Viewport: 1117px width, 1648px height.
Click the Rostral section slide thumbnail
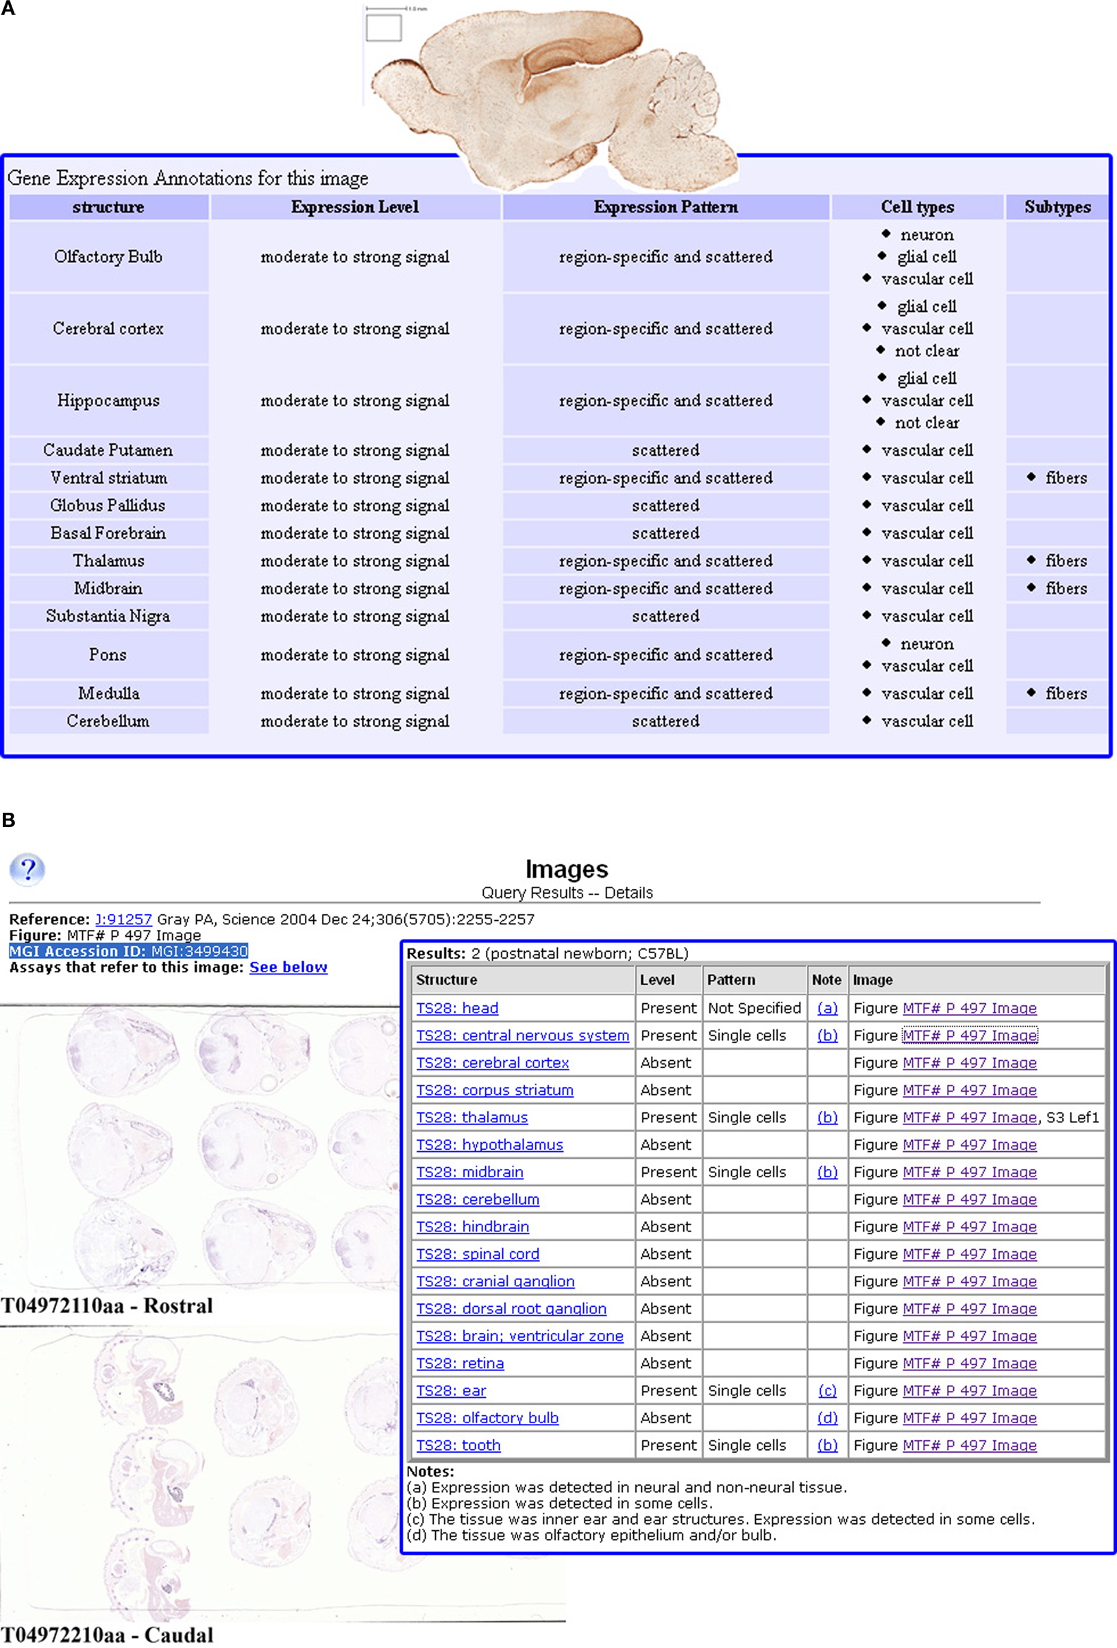click(200, 1147)
